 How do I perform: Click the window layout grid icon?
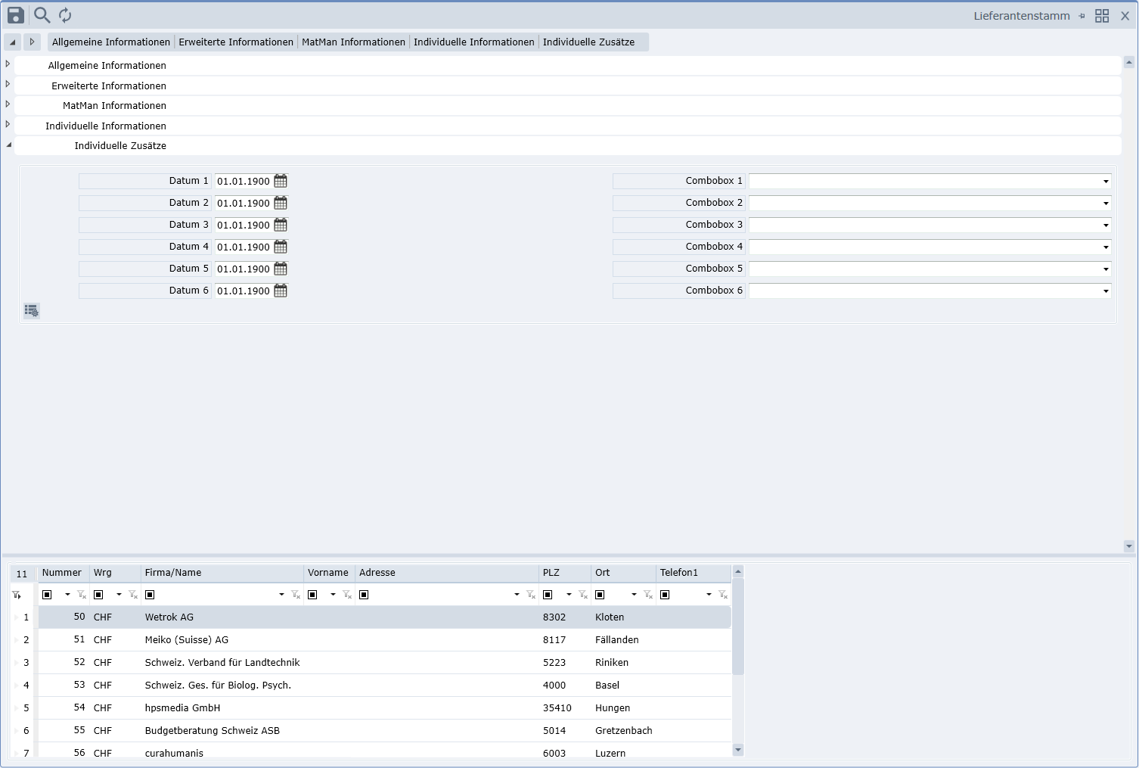click(x=1102, y=16)
